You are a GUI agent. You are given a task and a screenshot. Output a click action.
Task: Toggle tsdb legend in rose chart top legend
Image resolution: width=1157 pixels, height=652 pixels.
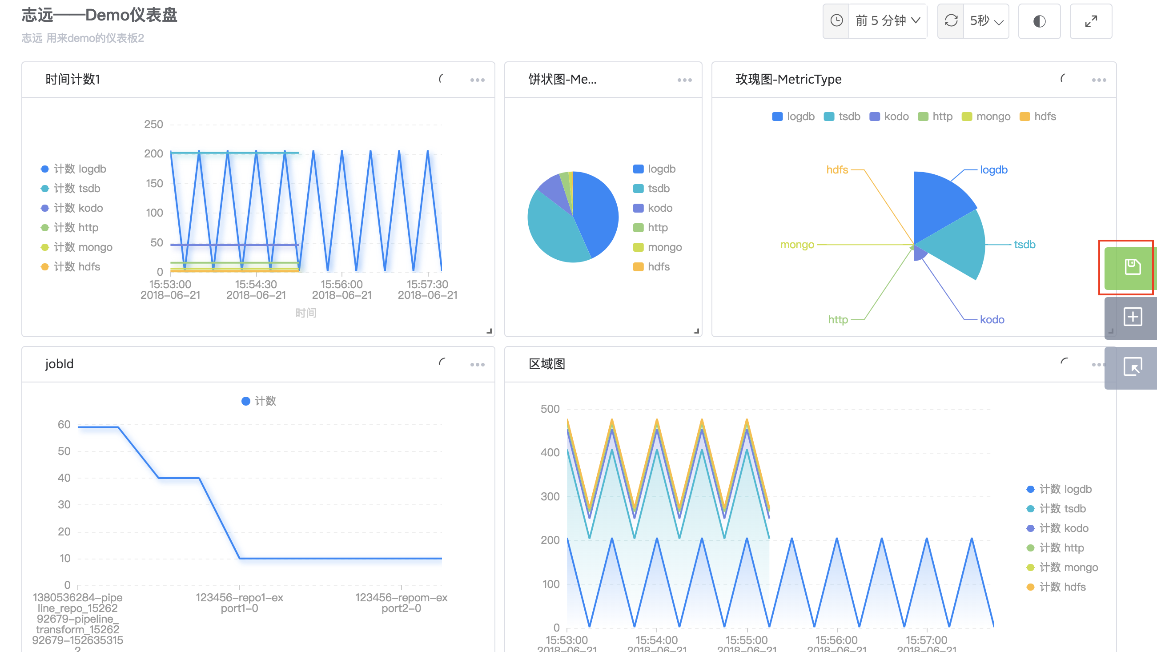point(842,117)
